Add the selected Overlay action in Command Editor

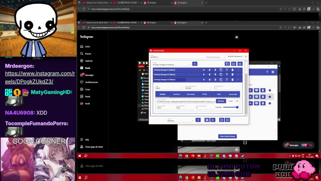point(195,64)
